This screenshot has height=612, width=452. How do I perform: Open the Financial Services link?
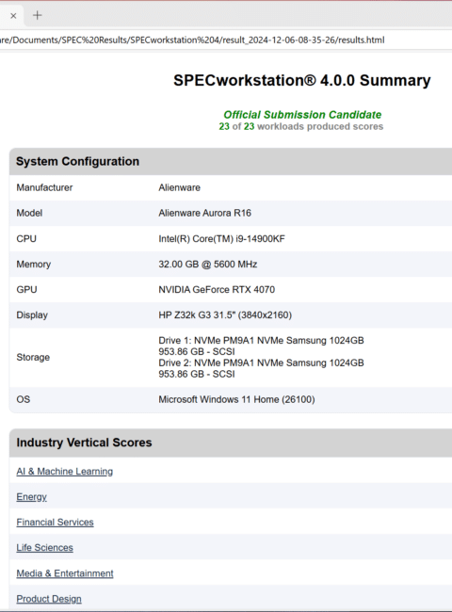click(x=55, y=522)
